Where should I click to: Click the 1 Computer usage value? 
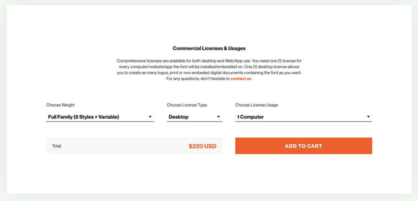250,117
